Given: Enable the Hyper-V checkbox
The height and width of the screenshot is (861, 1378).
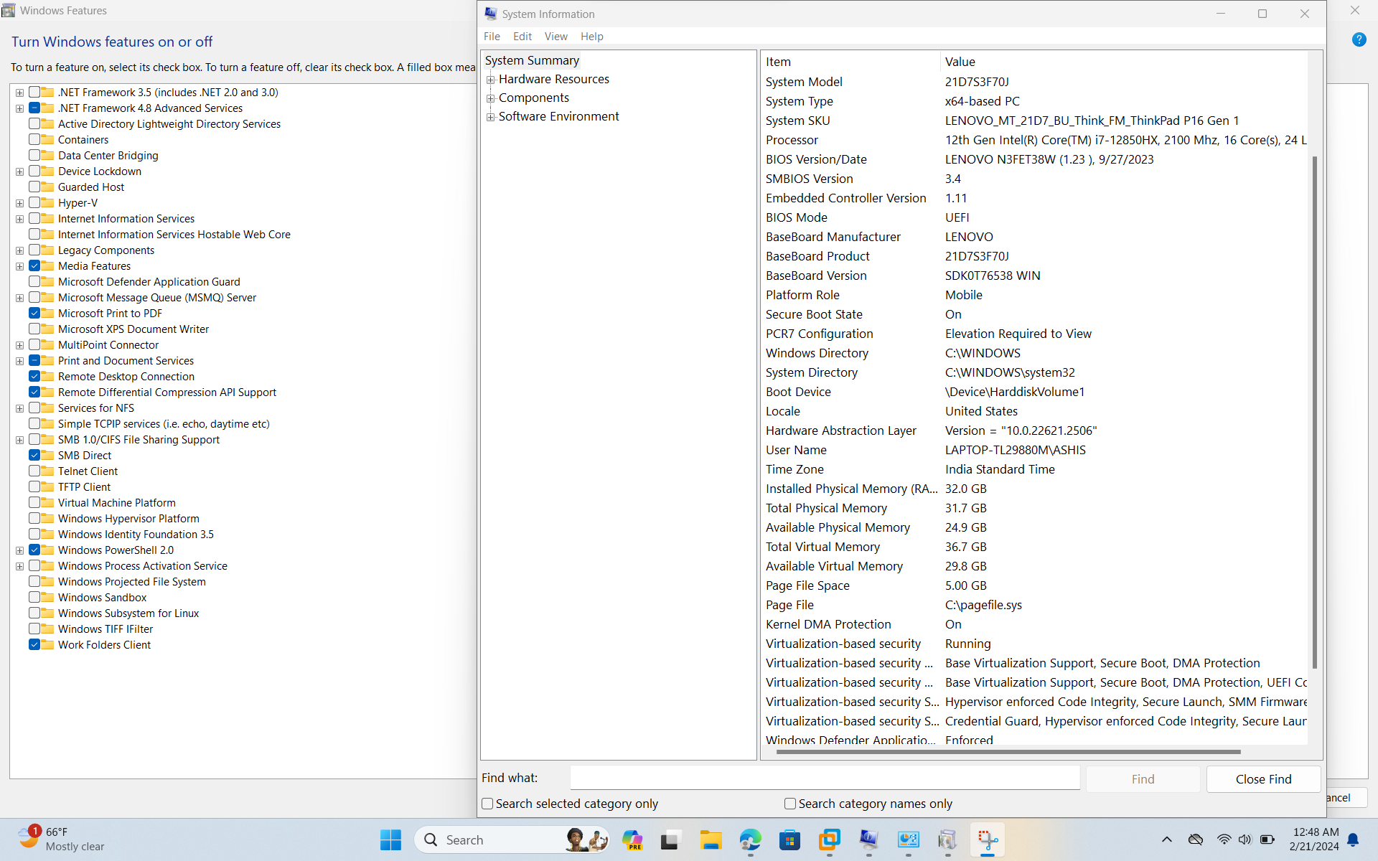Looking at the screenshot, I should coord(34,203).
